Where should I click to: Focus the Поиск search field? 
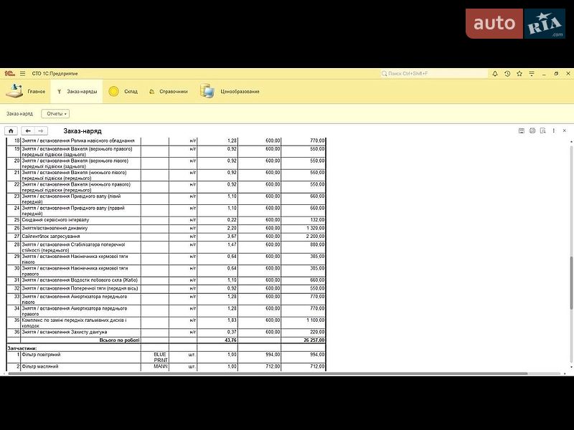(434, 74)
